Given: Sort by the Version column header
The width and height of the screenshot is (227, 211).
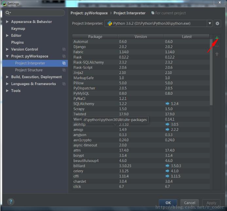Looking at the screenshot, I should click(141, 36).
